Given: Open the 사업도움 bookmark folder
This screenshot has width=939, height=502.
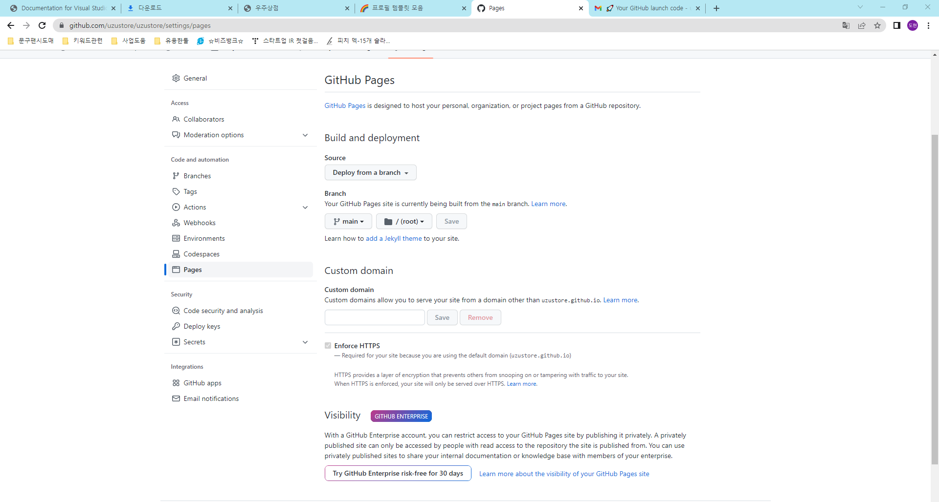Looking at the screenshot, I should pos(129,41).
